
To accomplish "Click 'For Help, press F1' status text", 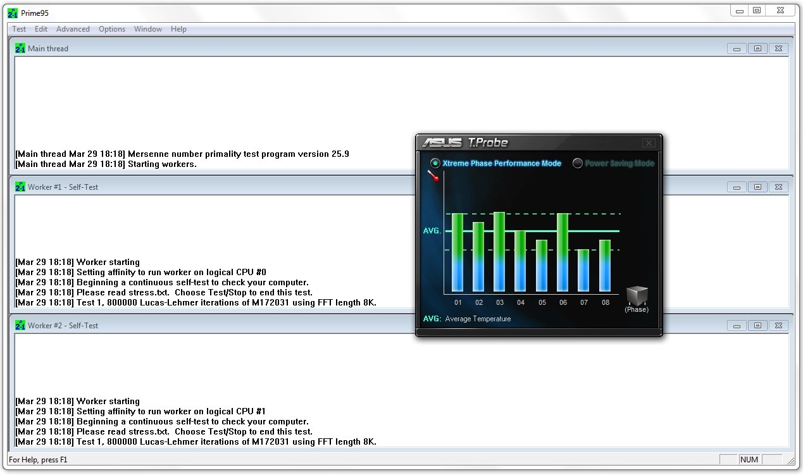I will click(x=38, y=460).
